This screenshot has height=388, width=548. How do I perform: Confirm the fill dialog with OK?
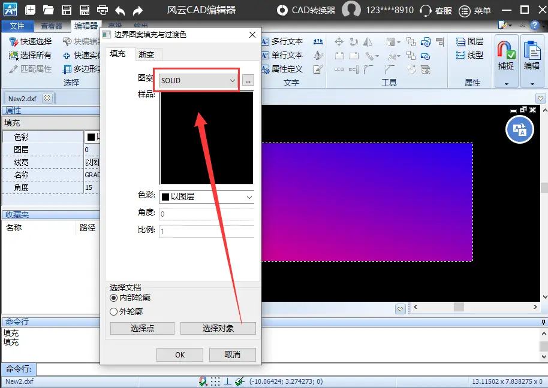[180, 355]
